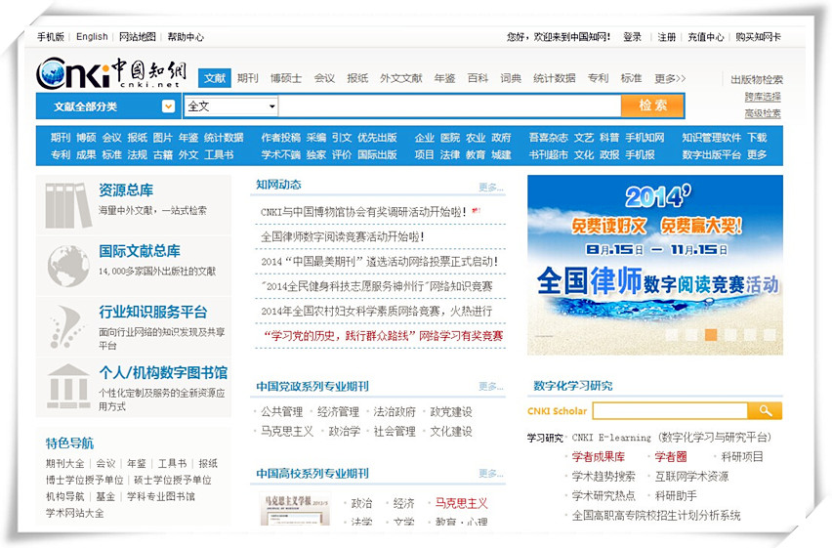Click the 登录 link

coord(632,37)
